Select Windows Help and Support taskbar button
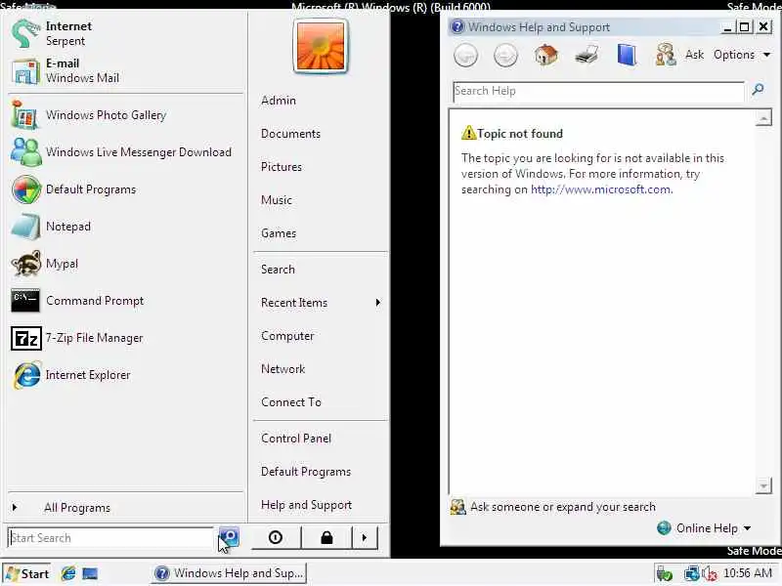Viewport: 782px width, 586px height. 229,573
